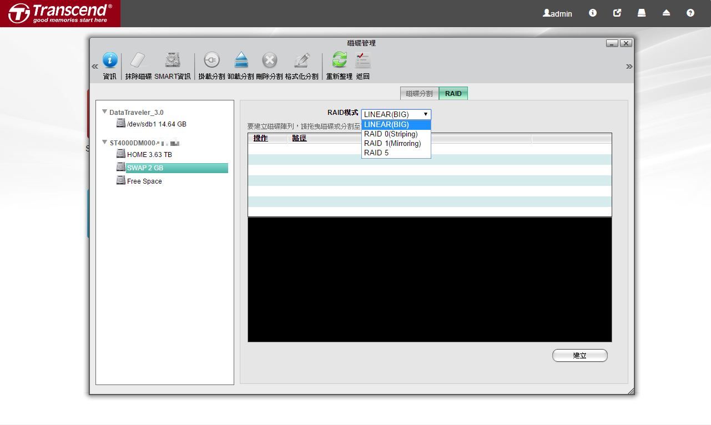
Task: Open the admin user account
Action: point(557,13)
